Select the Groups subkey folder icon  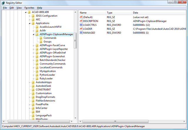tap(41, 42)
